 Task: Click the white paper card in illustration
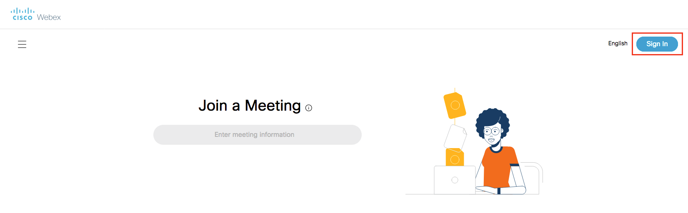pos(455,136)
